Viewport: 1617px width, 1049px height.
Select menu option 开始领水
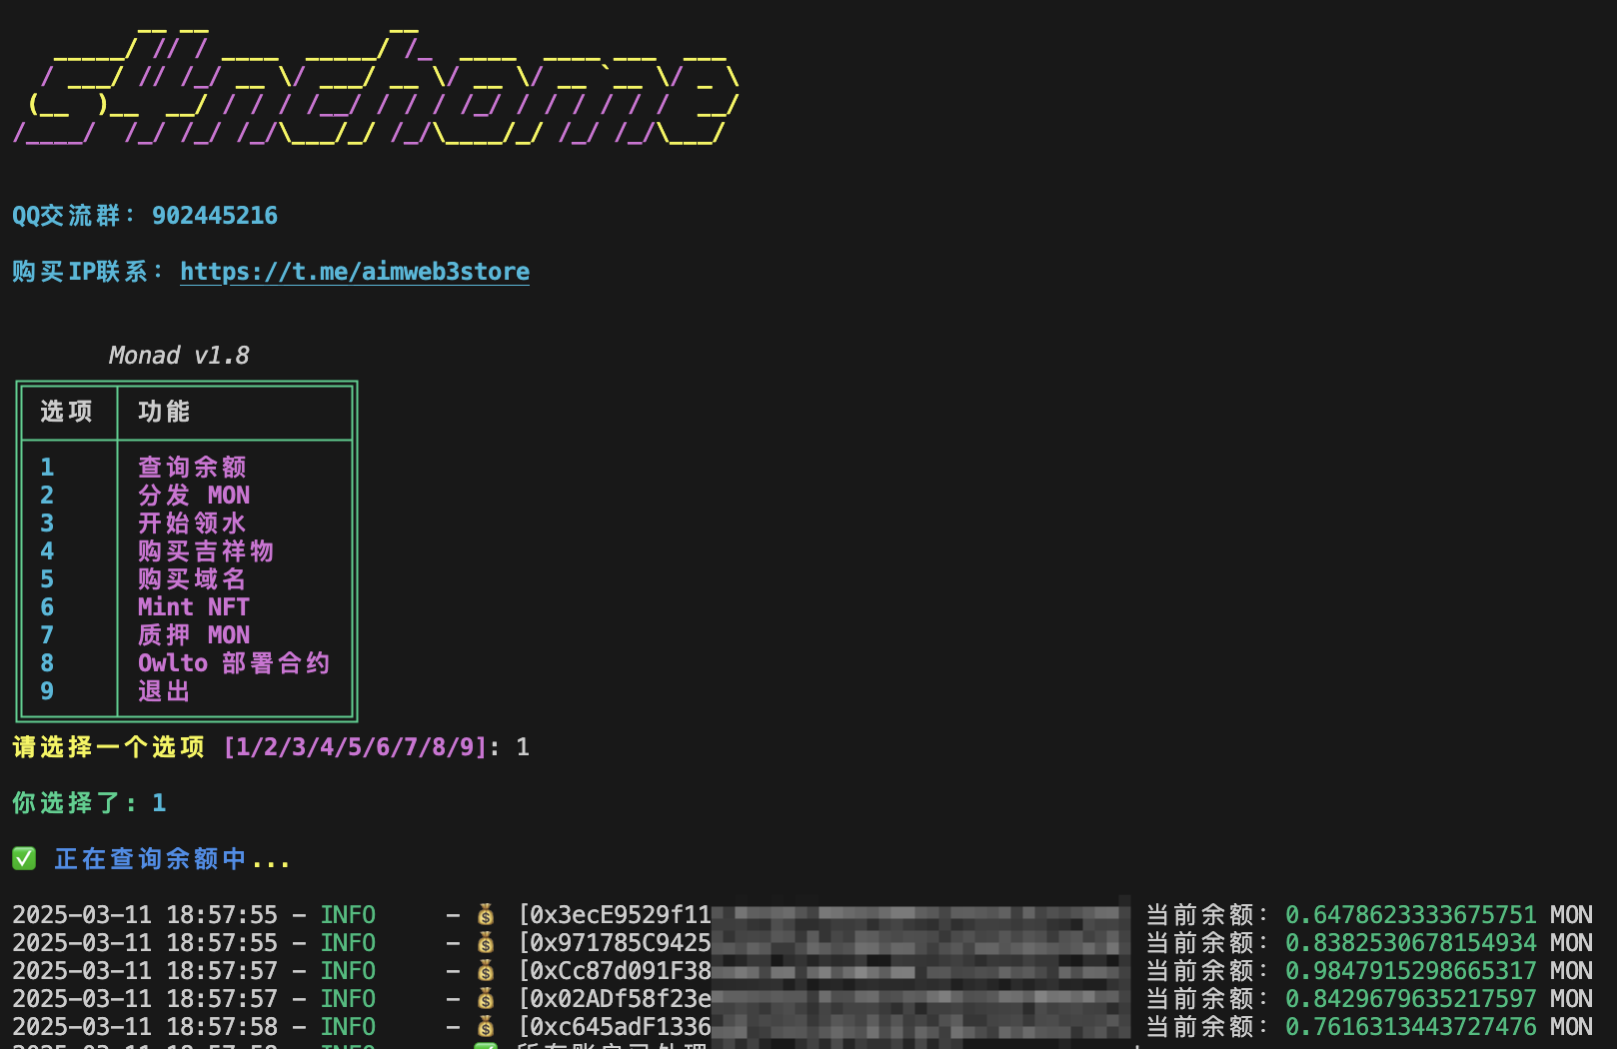coord(192,524)
